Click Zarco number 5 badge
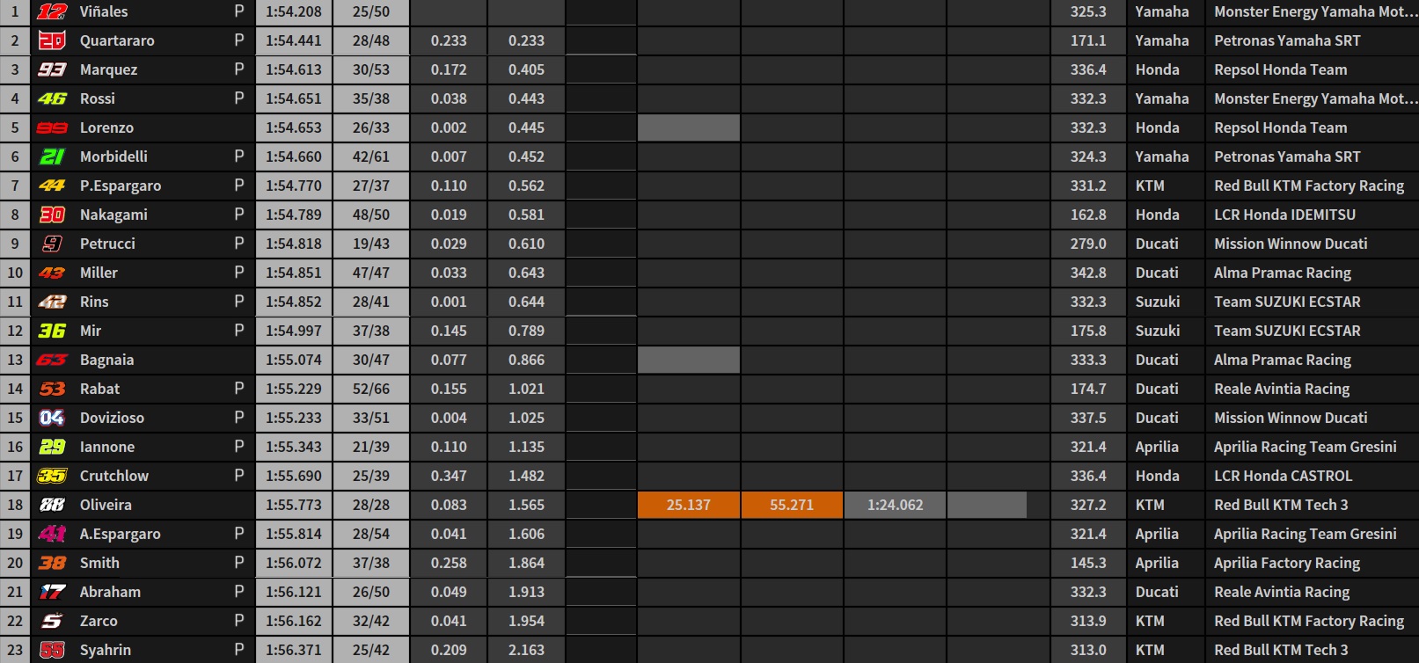1419x663 pixels. 52,621
